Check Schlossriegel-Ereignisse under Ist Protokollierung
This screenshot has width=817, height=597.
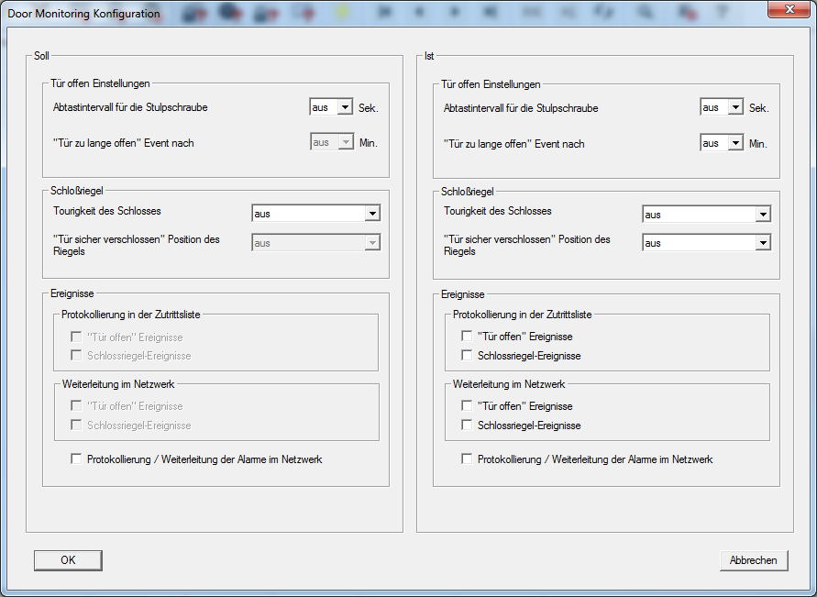pyautogui.click(x=467, y=355)
